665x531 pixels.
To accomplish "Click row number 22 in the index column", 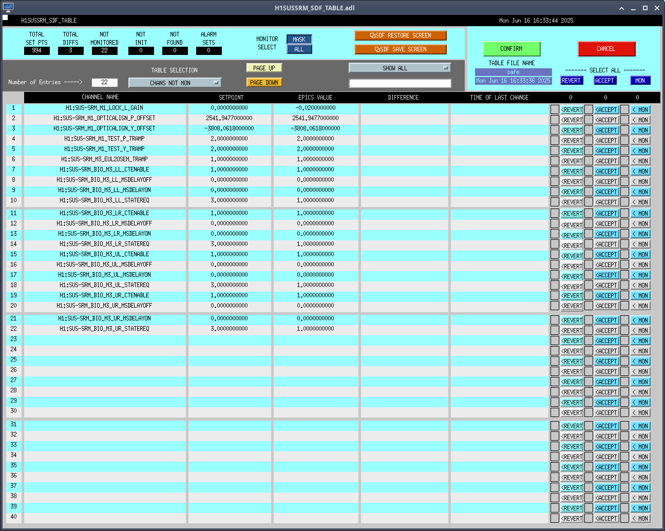I will (13, 329).
